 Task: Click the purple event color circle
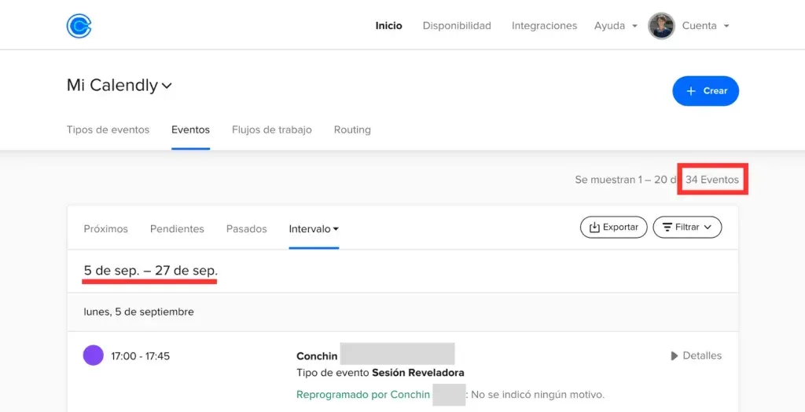tap(94, 355)
